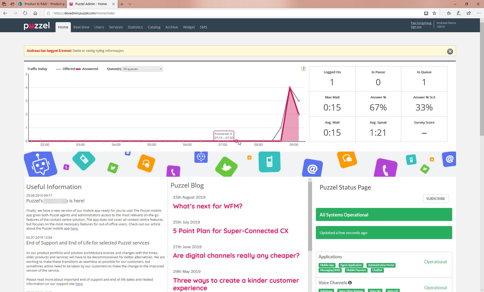Open the browser tab list chevron
Image resolution: width=484 pixels, height=292 pixels.
(x=130, y=4)
